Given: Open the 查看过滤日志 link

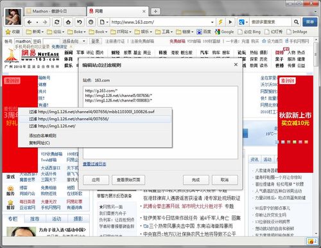Looking at the screenshot, I should tap(94, 164).
